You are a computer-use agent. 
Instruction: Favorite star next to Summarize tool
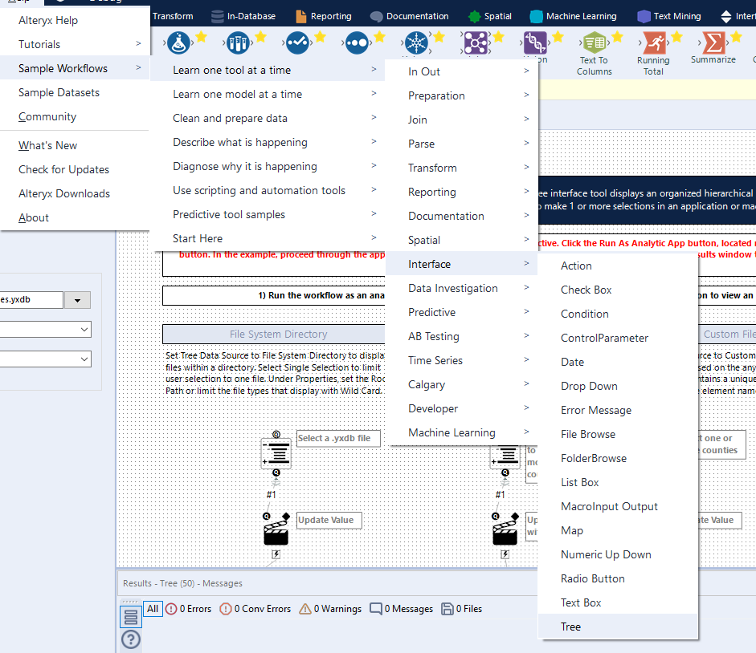[x=736, y=37]
